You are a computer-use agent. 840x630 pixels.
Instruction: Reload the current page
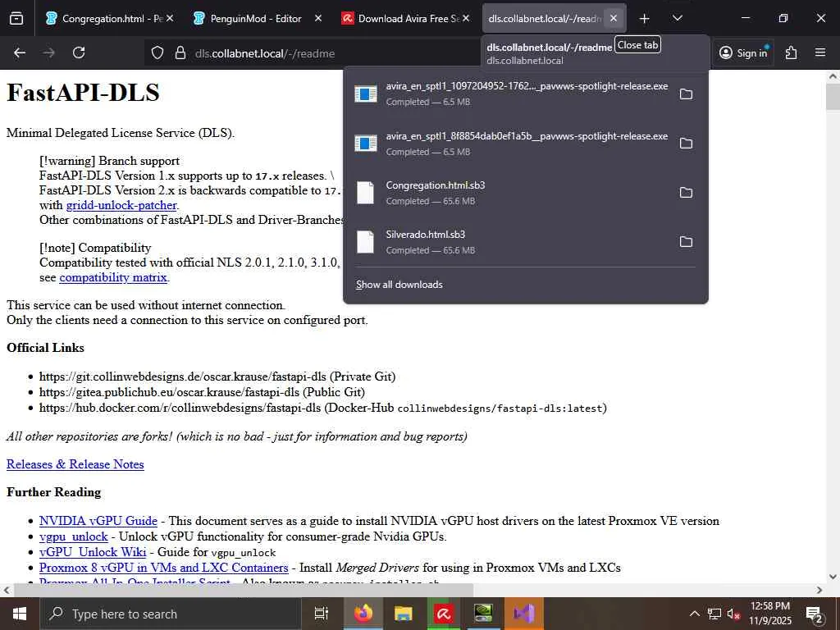click(79, 52)
